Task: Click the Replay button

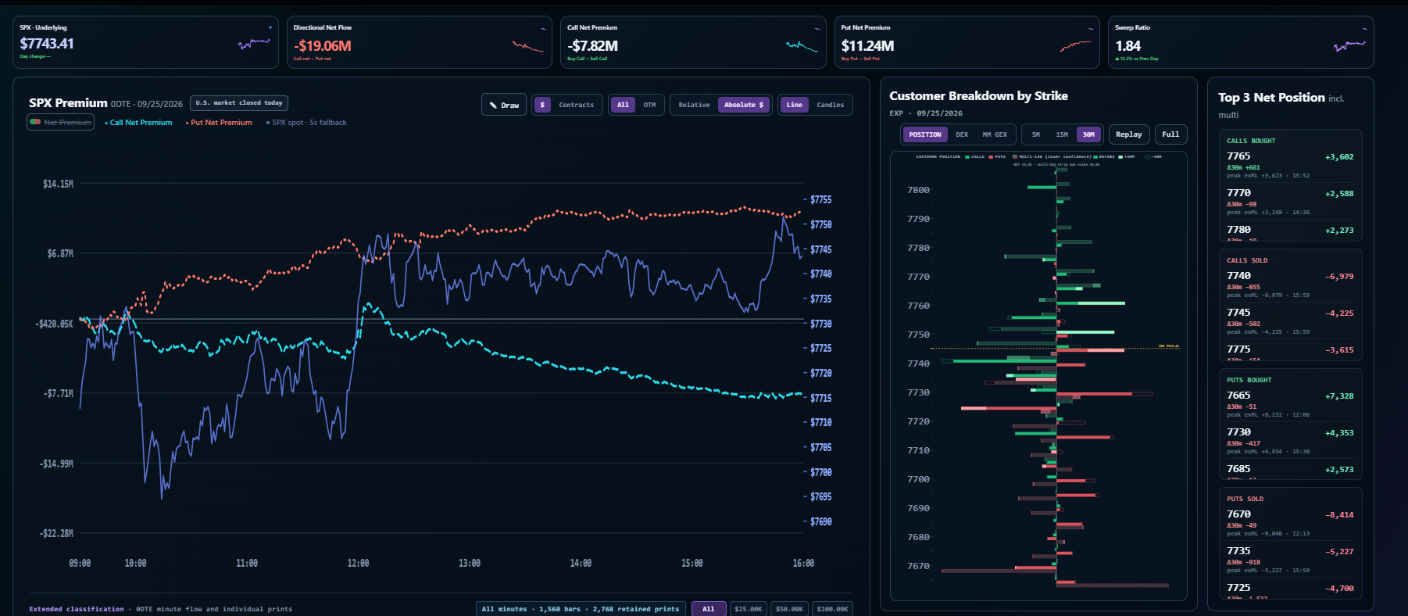Action: coord(1129,134)
